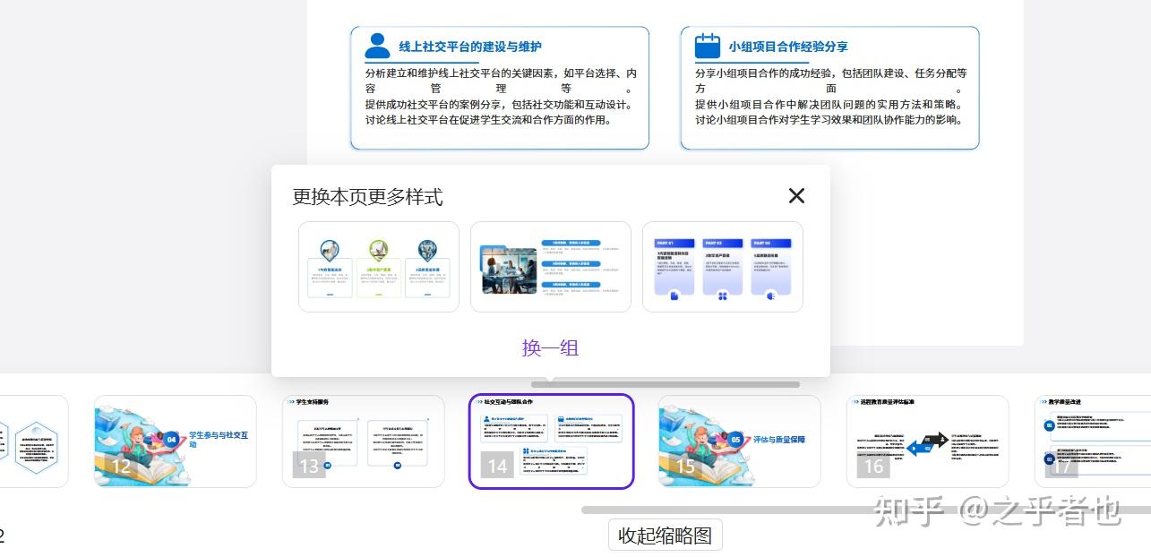Select slide 14 社交互动与团队合作 thumbnail

coord(552,441)
